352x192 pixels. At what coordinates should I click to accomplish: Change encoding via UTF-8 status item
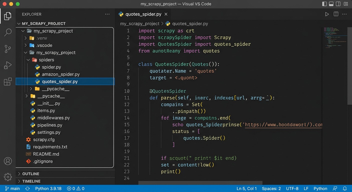coord(292,188)
